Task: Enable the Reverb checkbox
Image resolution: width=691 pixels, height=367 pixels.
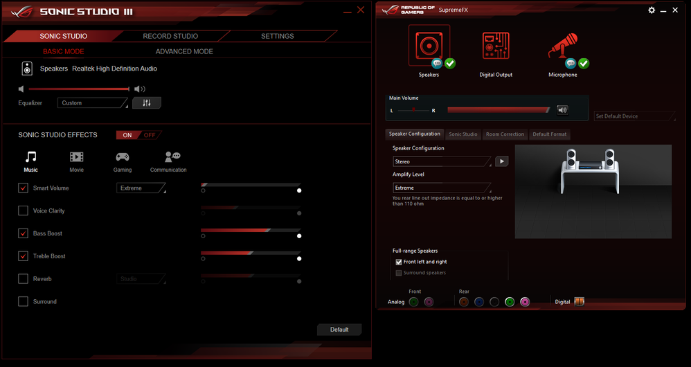Action: 23,279
